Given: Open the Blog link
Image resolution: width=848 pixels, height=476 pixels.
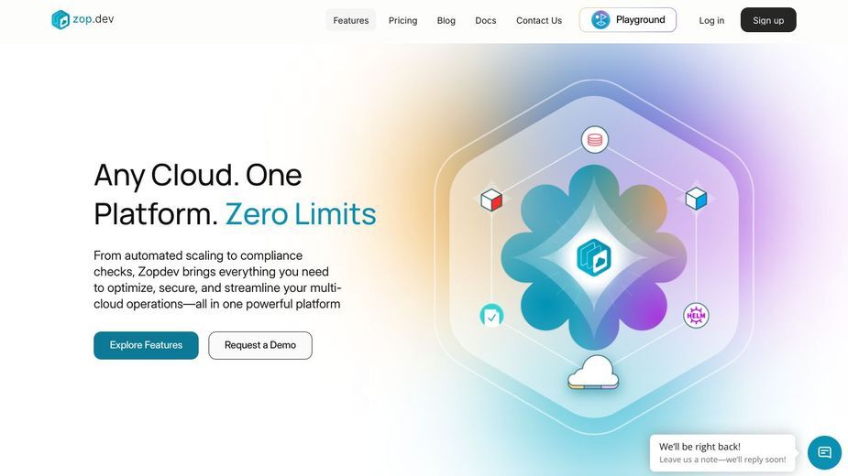Looking at the screenshot, I should (x=446, y=20).
